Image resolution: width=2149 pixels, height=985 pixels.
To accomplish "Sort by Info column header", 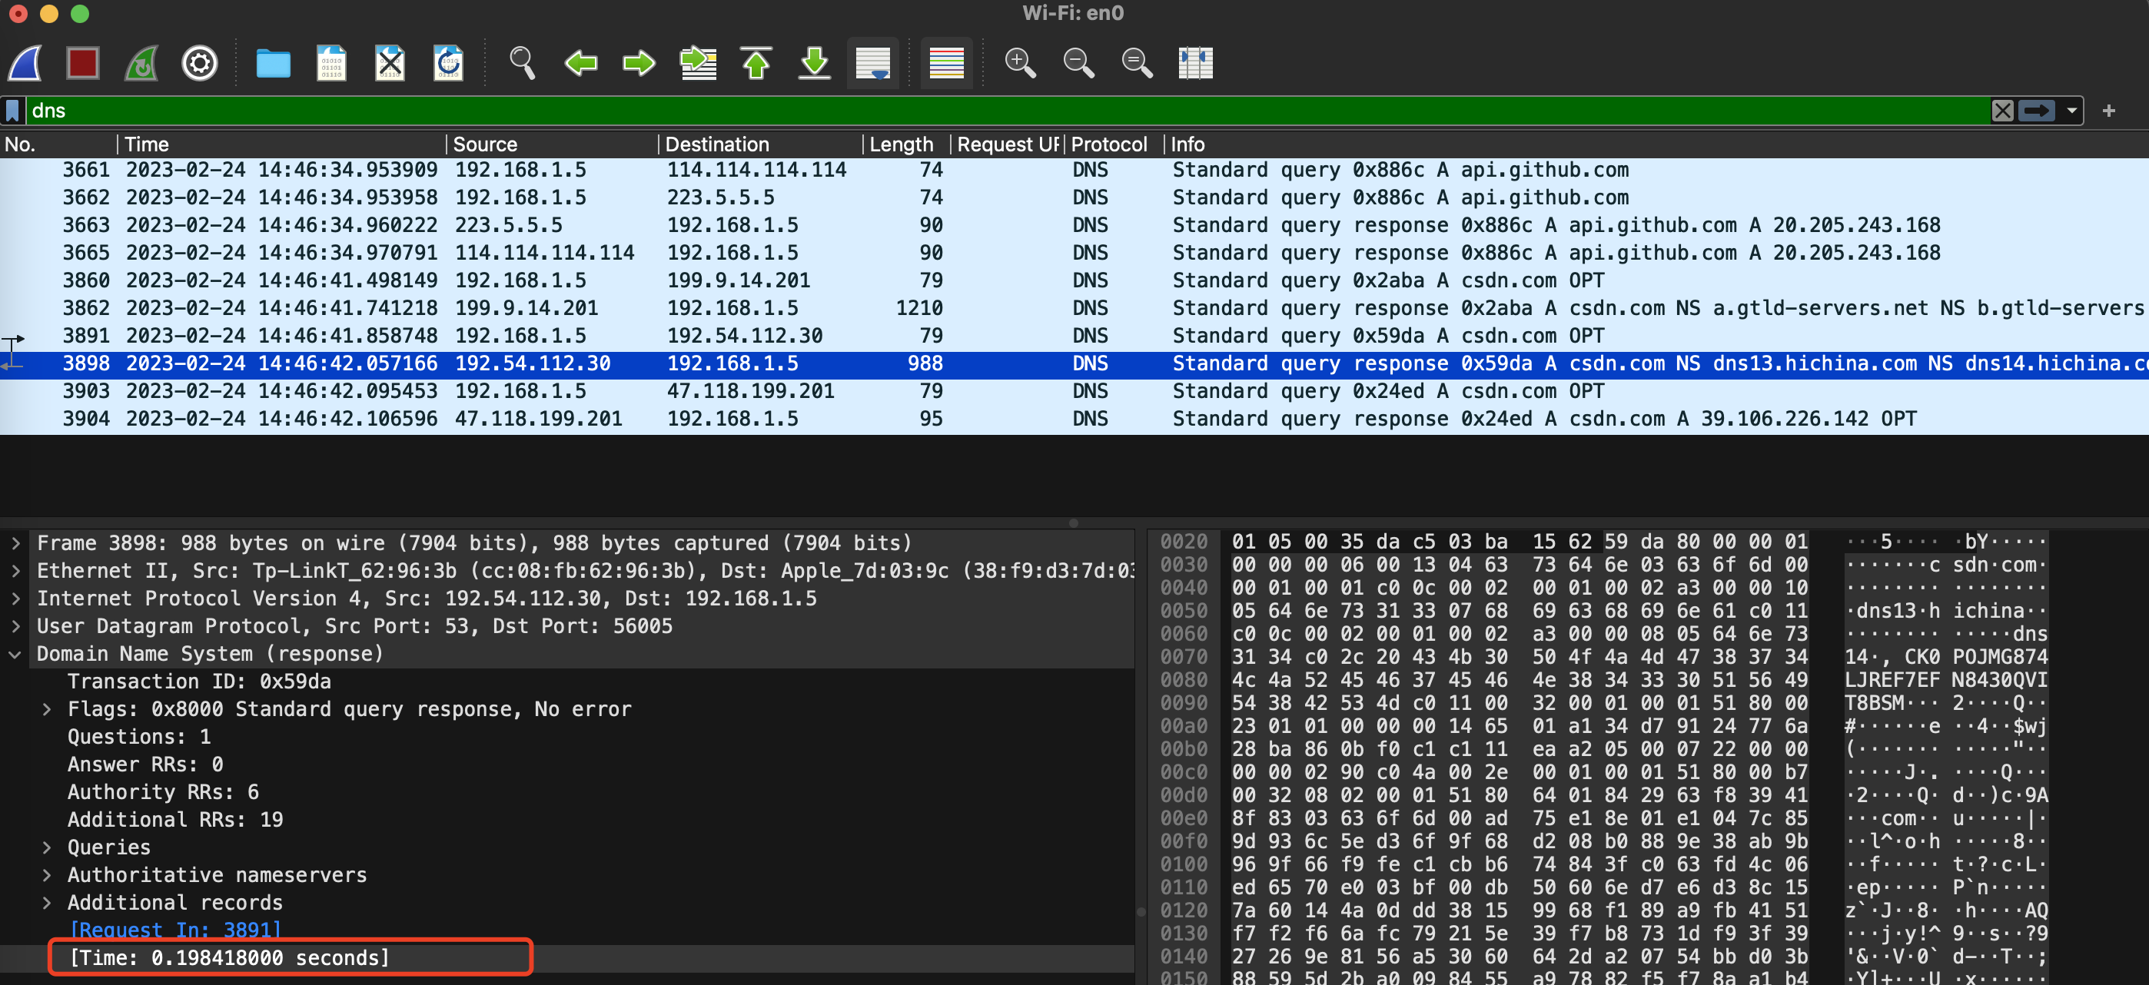I will [1656, 144].
